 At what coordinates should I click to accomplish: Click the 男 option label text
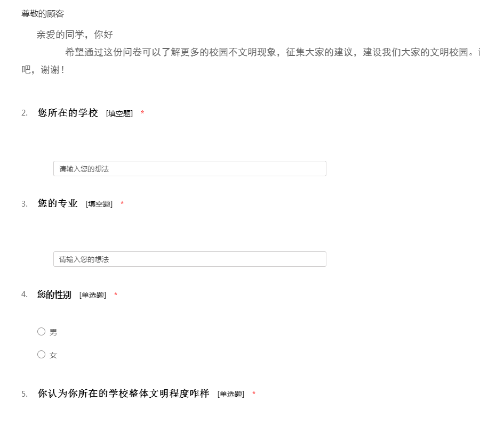click(53, 332)
